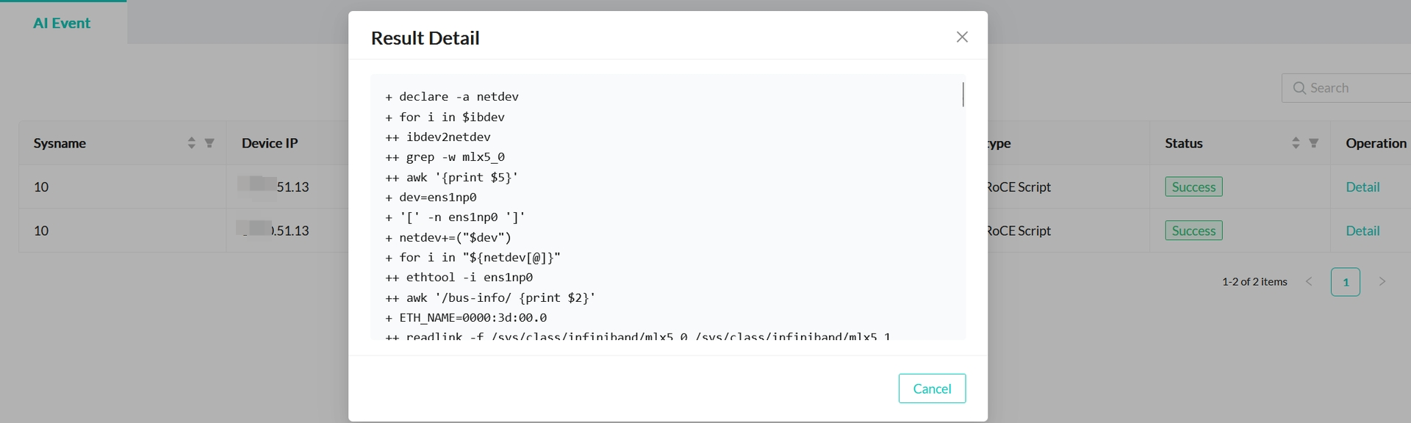Click the Success badge in second row
This screenshot has height=423, width=1411.
tap(1193, 231)
